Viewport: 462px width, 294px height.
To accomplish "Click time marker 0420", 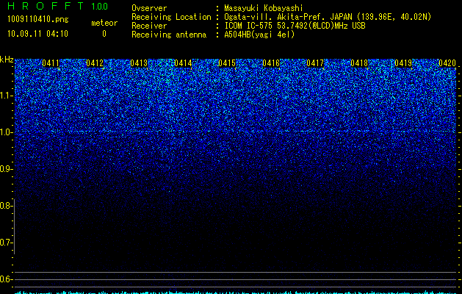I will coord(447,63).
